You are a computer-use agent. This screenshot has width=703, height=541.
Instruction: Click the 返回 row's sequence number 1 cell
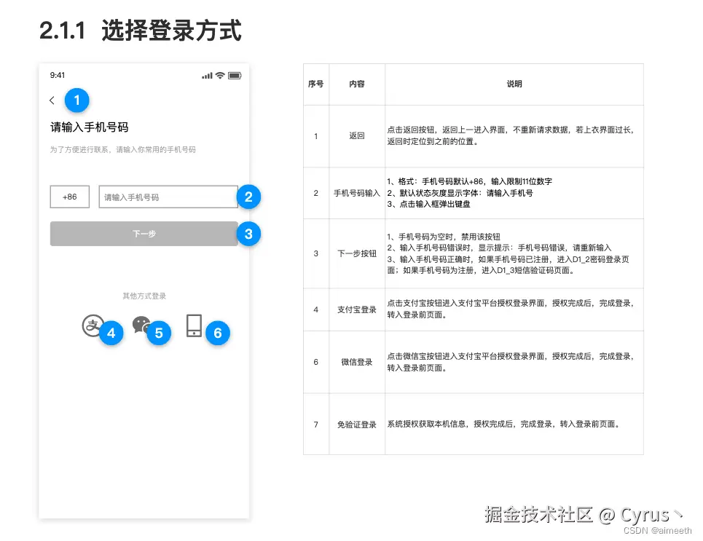(x=316, y=136)
